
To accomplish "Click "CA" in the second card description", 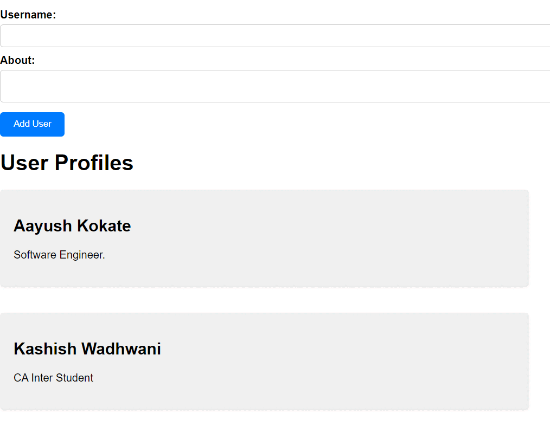I will click(21, 378).
